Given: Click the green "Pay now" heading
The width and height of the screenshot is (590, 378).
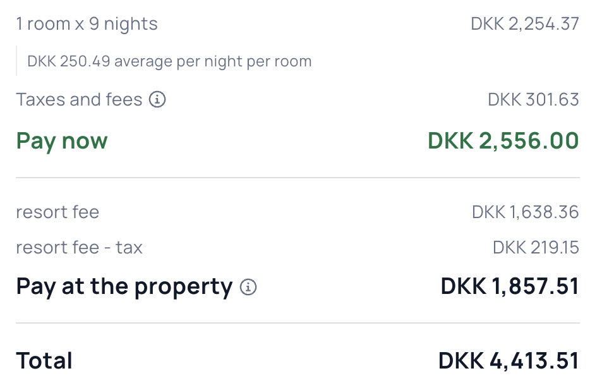Looking at the screenshot, I should 62,140.
